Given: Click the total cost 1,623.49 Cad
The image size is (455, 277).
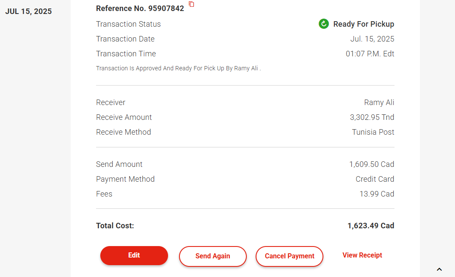Looking at the screenshot, I should pos(371,226).
